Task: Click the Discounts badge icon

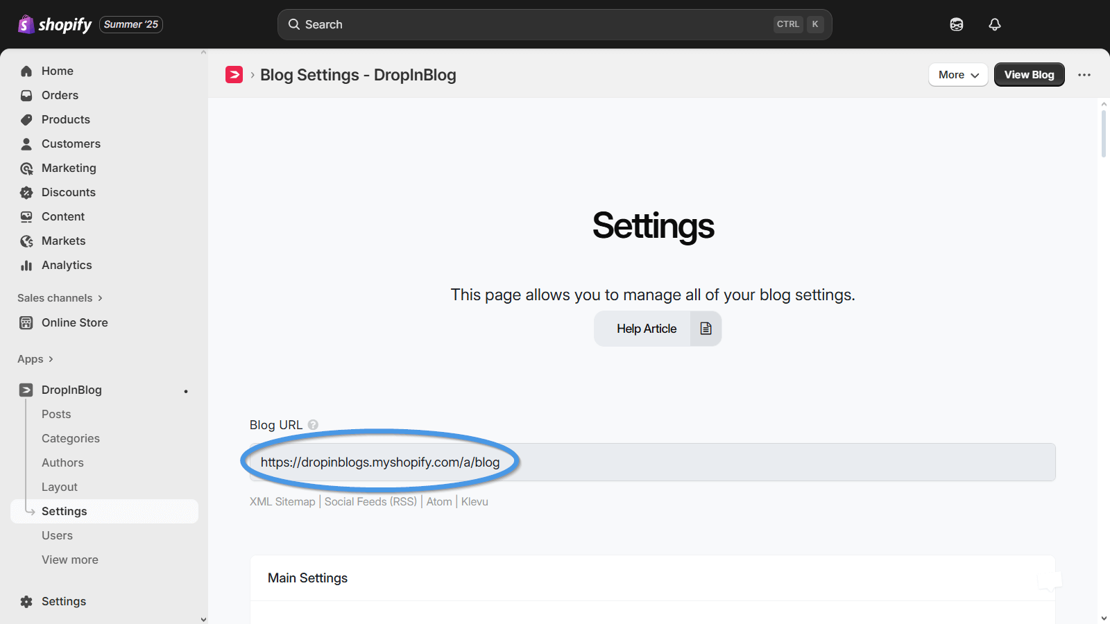Action: (26, 192)
